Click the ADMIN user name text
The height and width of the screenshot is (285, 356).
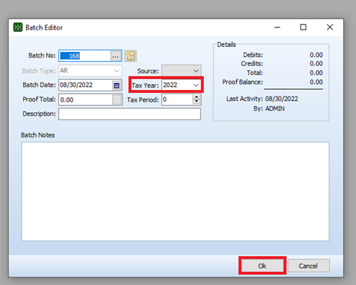click(x=275, y=109)
